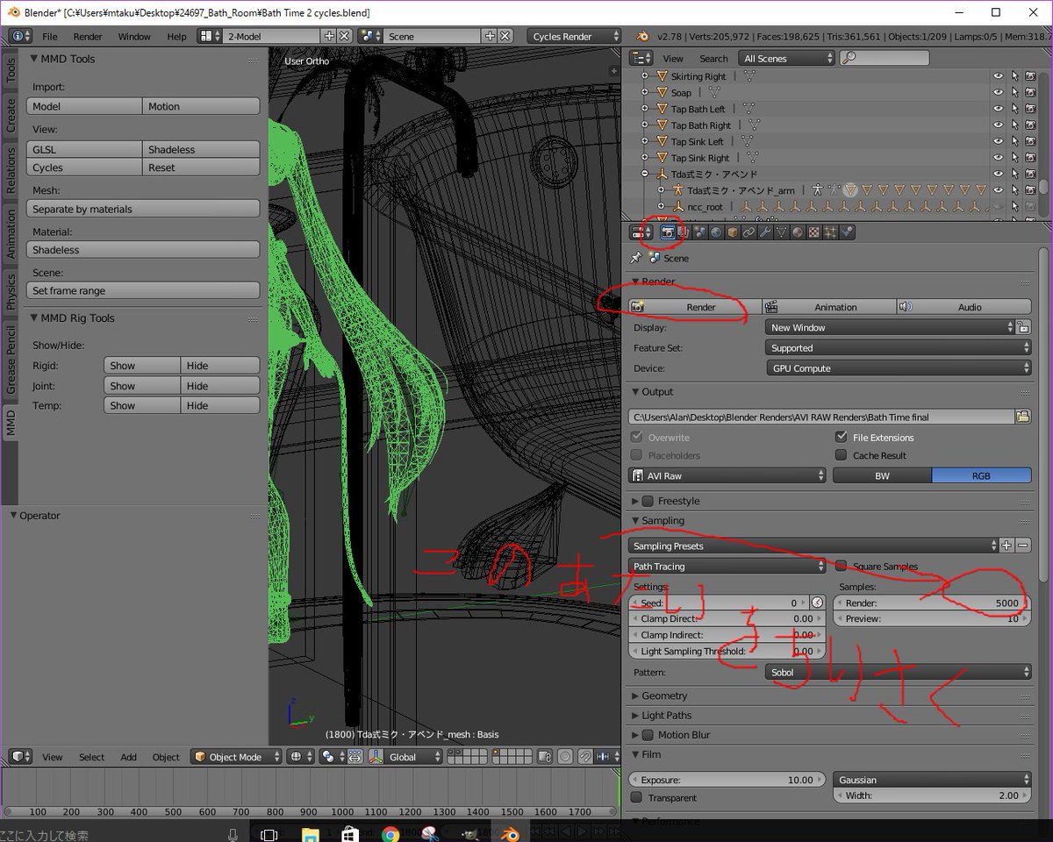Viewport: 1053px width, 842px height.
Task: Enable the Cache Result checkbox
Action: click(841, 455)
